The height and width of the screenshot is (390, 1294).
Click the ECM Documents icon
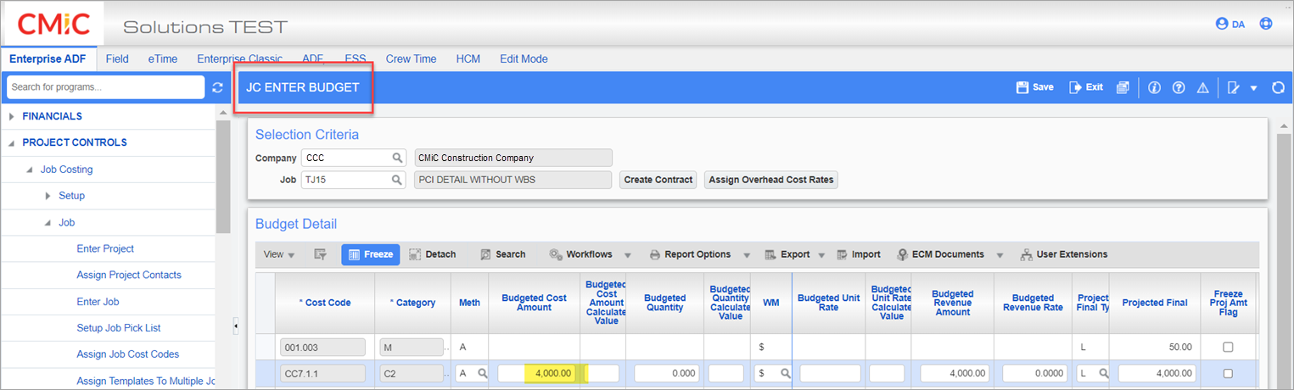click(x=903, y=254)
